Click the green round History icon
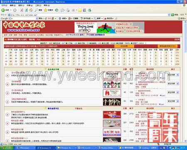187x150 pixels. (57, 10)
